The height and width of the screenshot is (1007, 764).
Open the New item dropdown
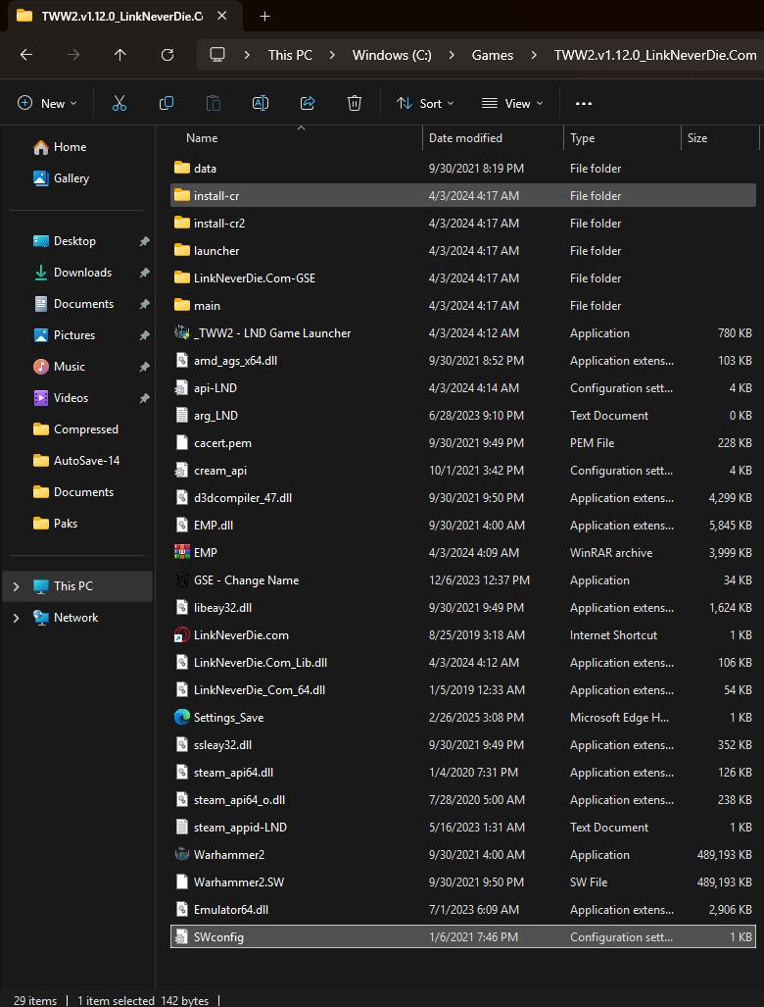[x=47, y=103]
